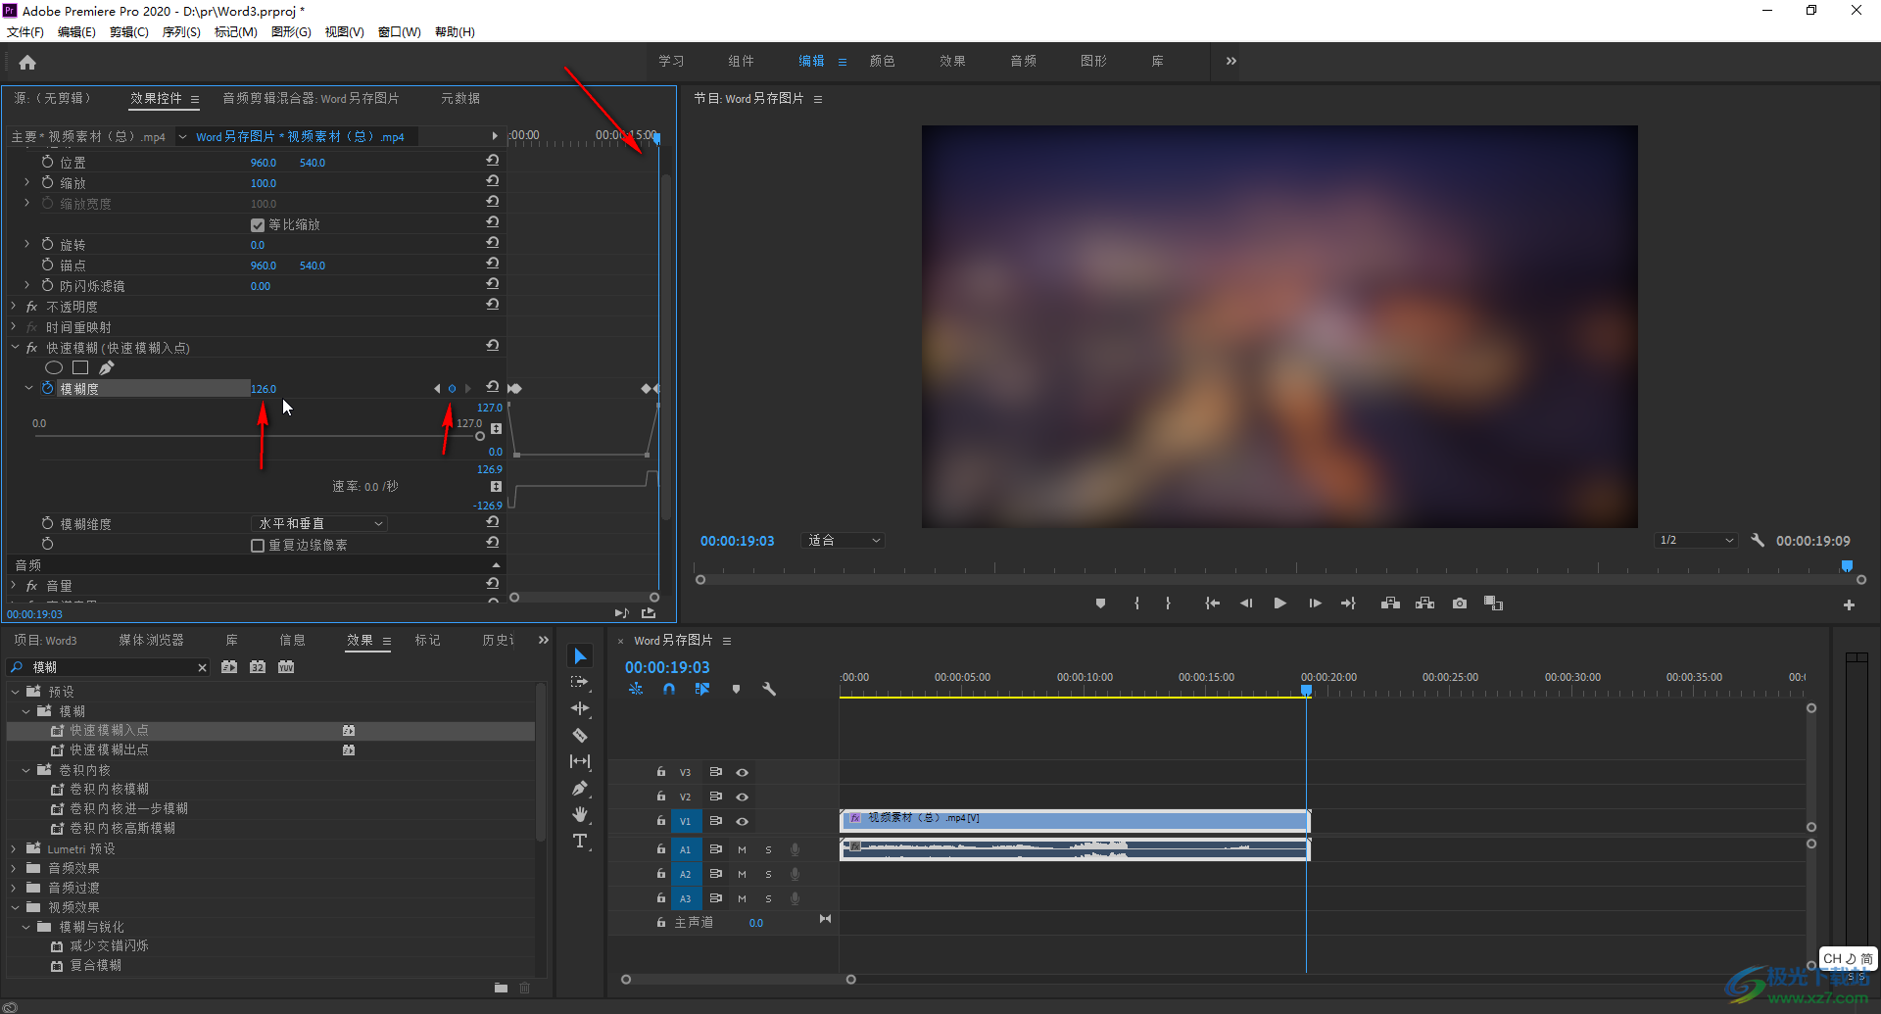Click the timeline playhead marker
The width and height of the screenshot is (1881, 1014).
click(x=1306, y=691)
